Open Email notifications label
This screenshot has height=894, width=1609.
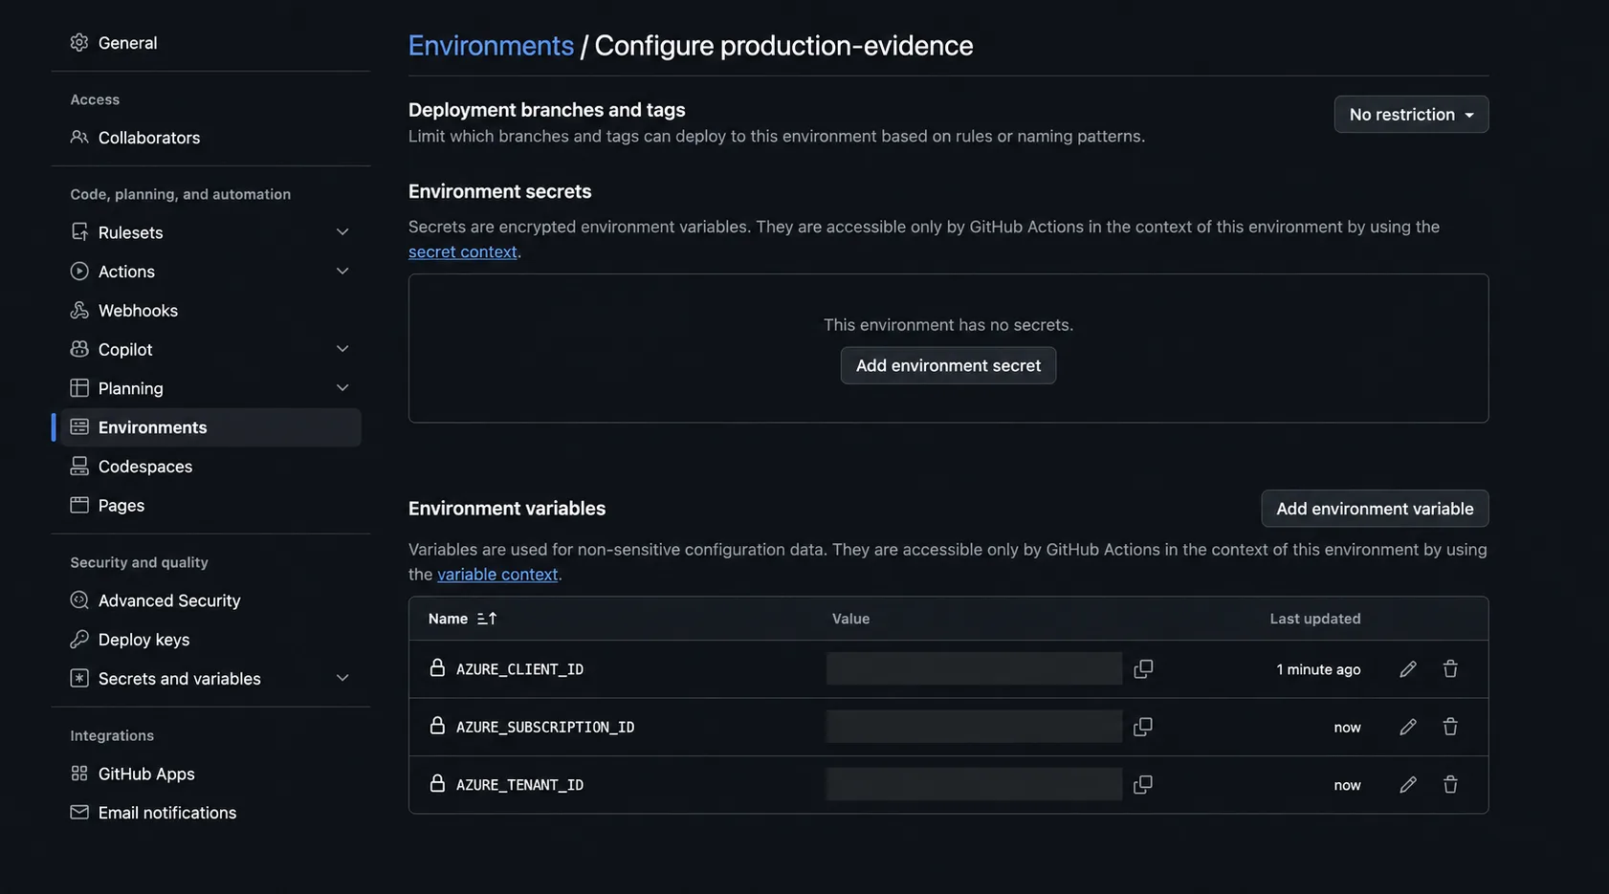coord(167,813)
